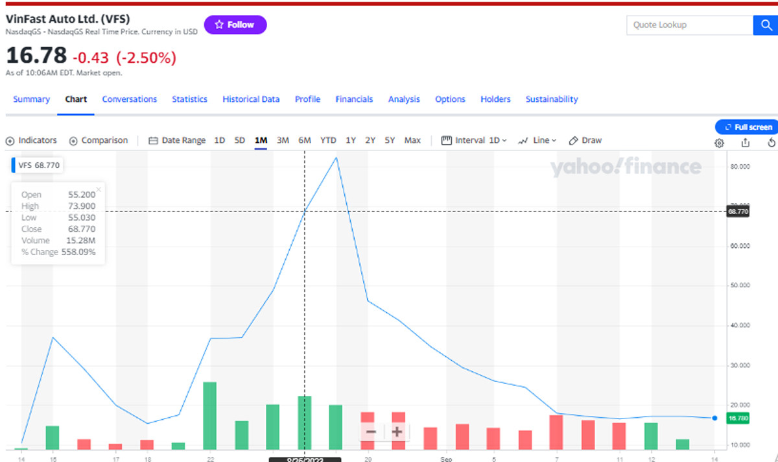778x462 pixels.
Task: Close the price details tooltip
Action: pos(99,190)
